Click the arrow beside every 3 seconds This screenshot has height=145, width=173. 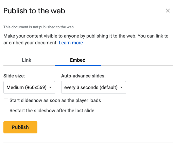click(x=121, y=87)
